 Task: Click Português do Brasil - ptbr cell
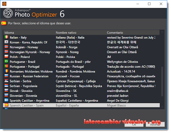point(73,62)
